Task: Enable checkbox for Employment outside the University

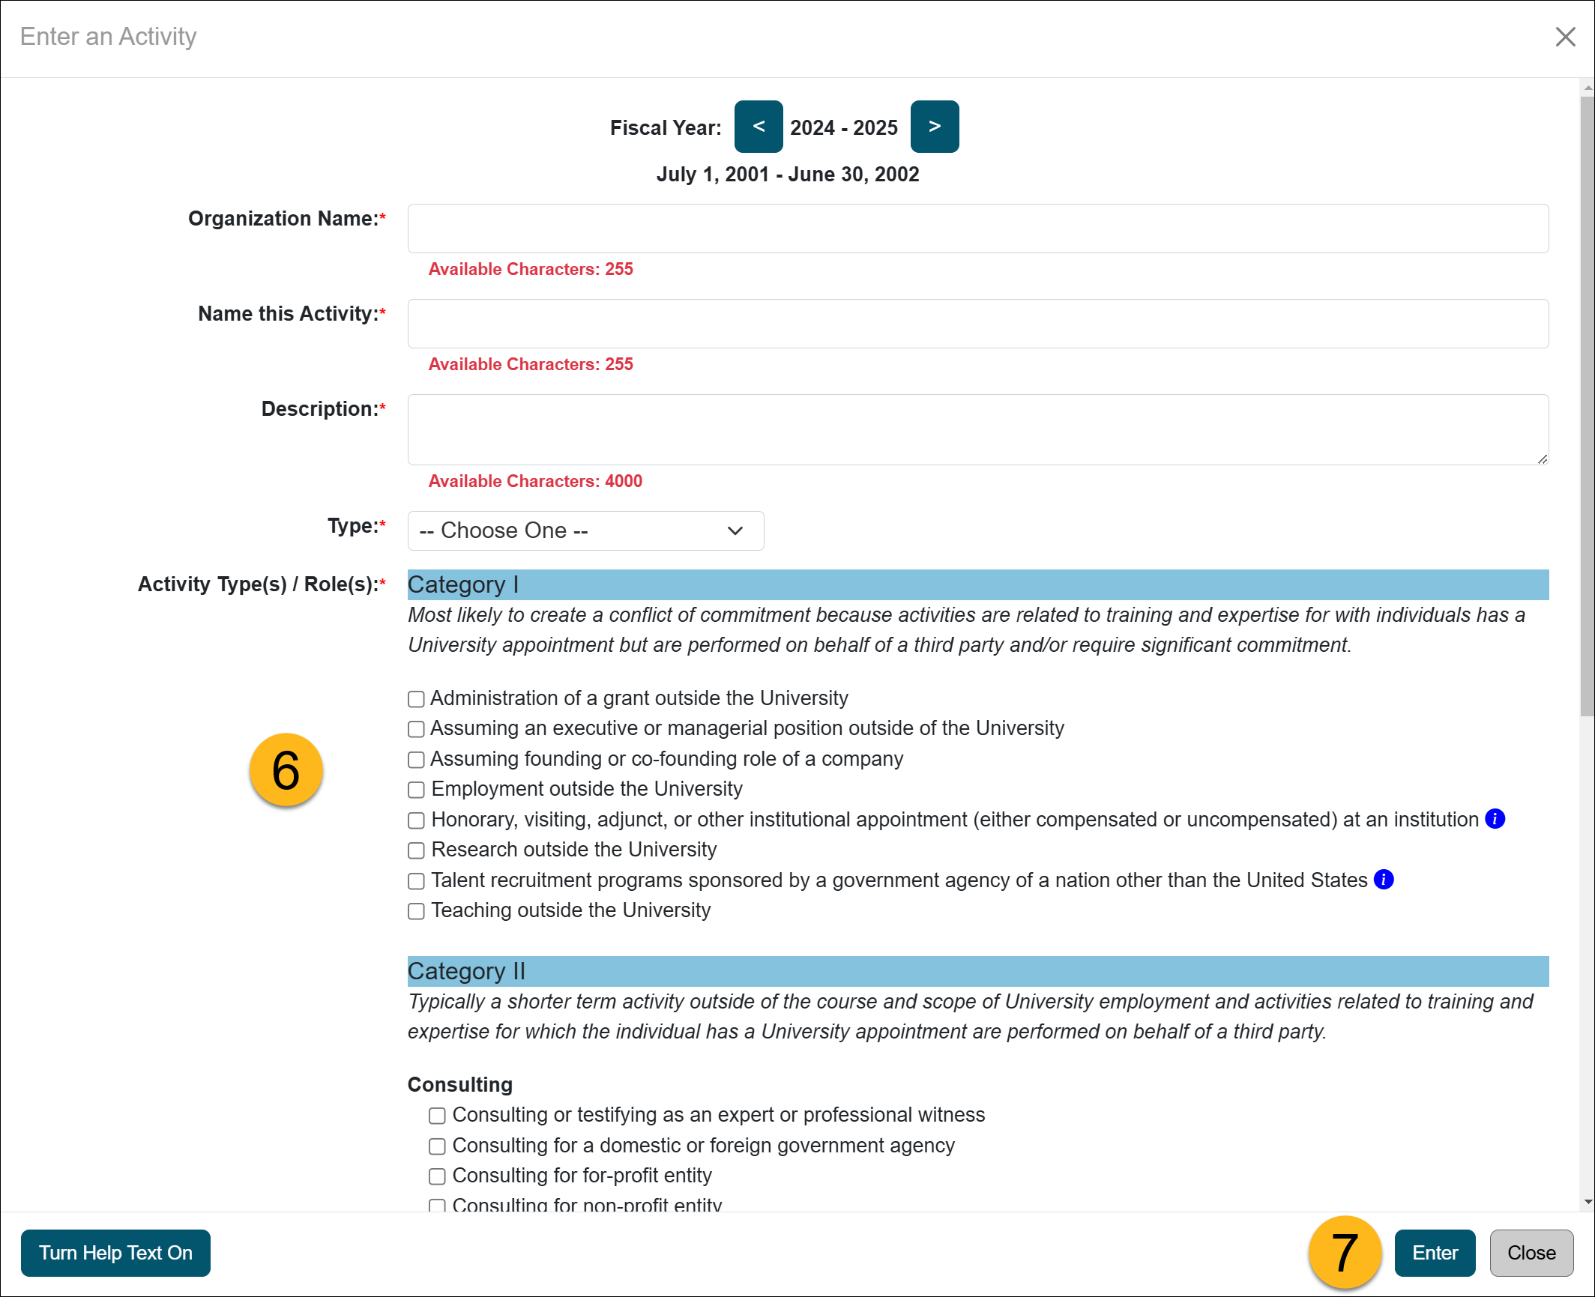Action: pos(417,789)
